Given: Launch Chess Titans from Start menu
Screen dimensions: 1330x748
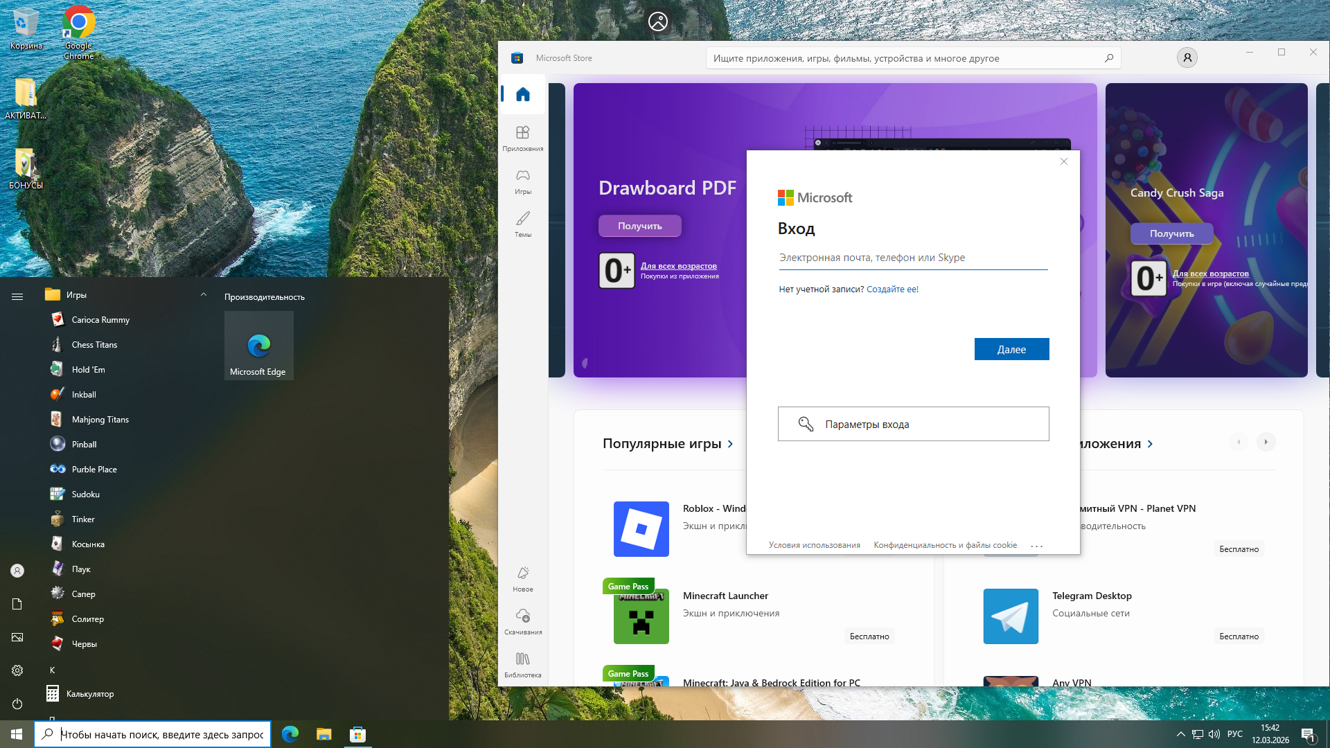Looking at the screenshot, I should click(94, 345).
